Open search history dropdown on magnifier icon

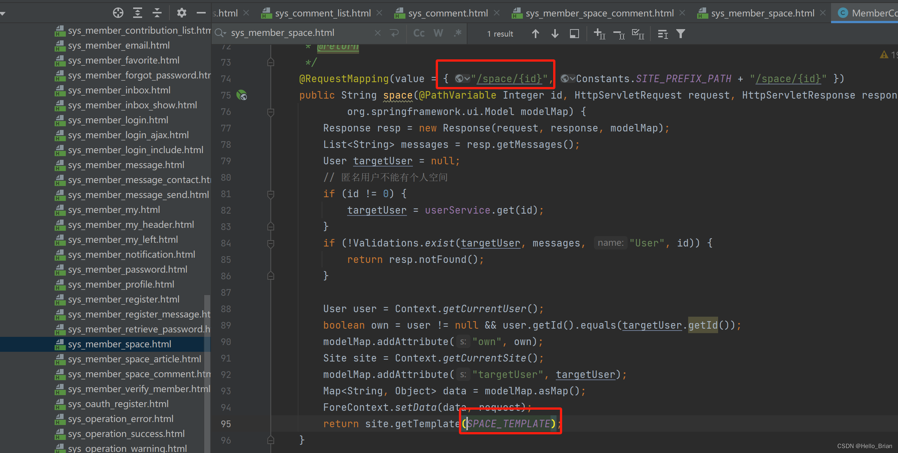pos(220,33)
